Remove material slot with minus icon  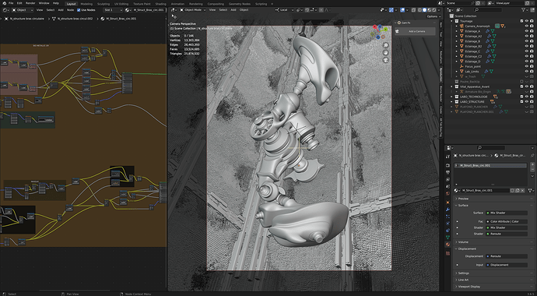tap(532, 170)
